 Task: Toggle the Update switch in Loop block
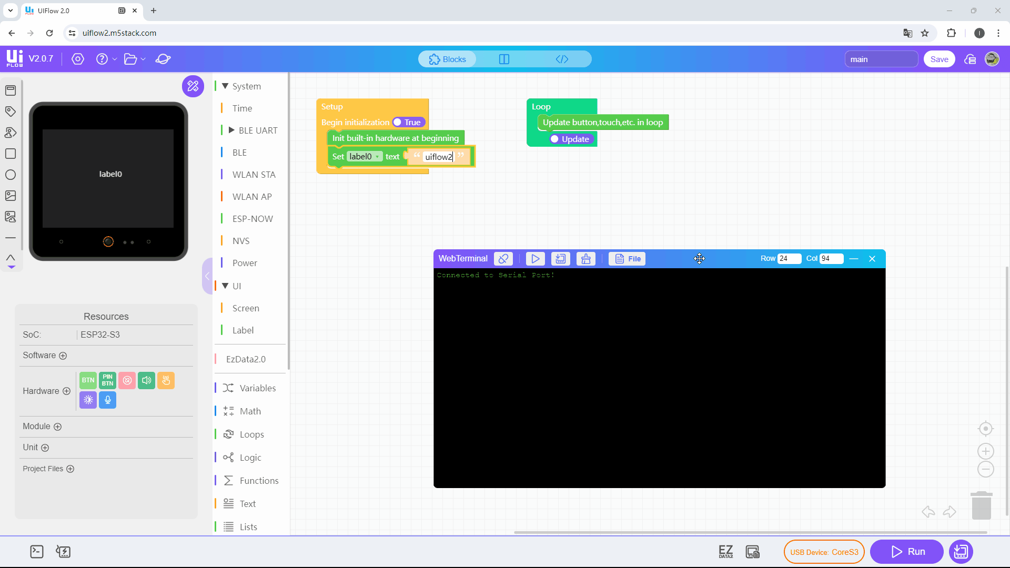571,139
